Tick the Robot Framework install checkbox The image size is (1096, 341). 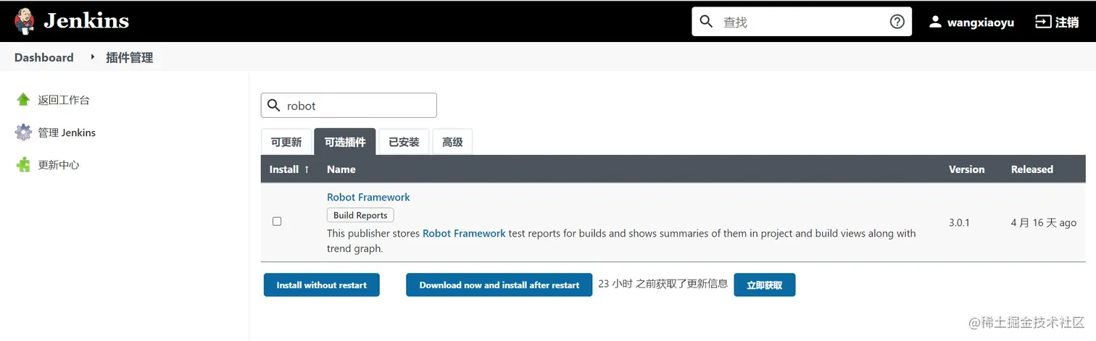pyautogui.click(x=277, y=222)
